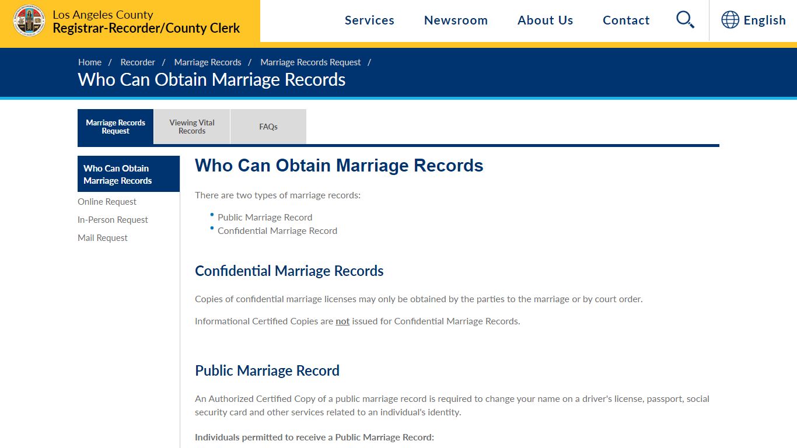Open the search magnifier icon
Screen dimensions: 797x448
pos(685,20)
